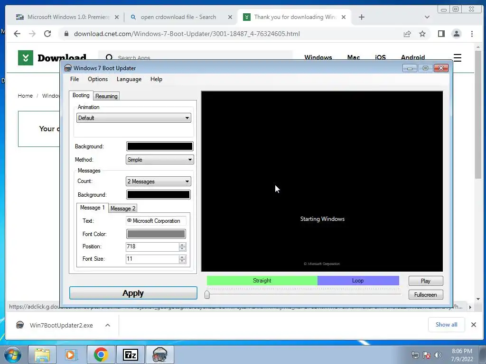
Task: Open the Chrome profile icon
Action: [x=456, y=34]
